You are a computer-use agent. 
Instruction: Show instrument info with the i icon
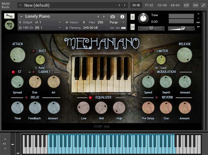[x=122, y=17]
